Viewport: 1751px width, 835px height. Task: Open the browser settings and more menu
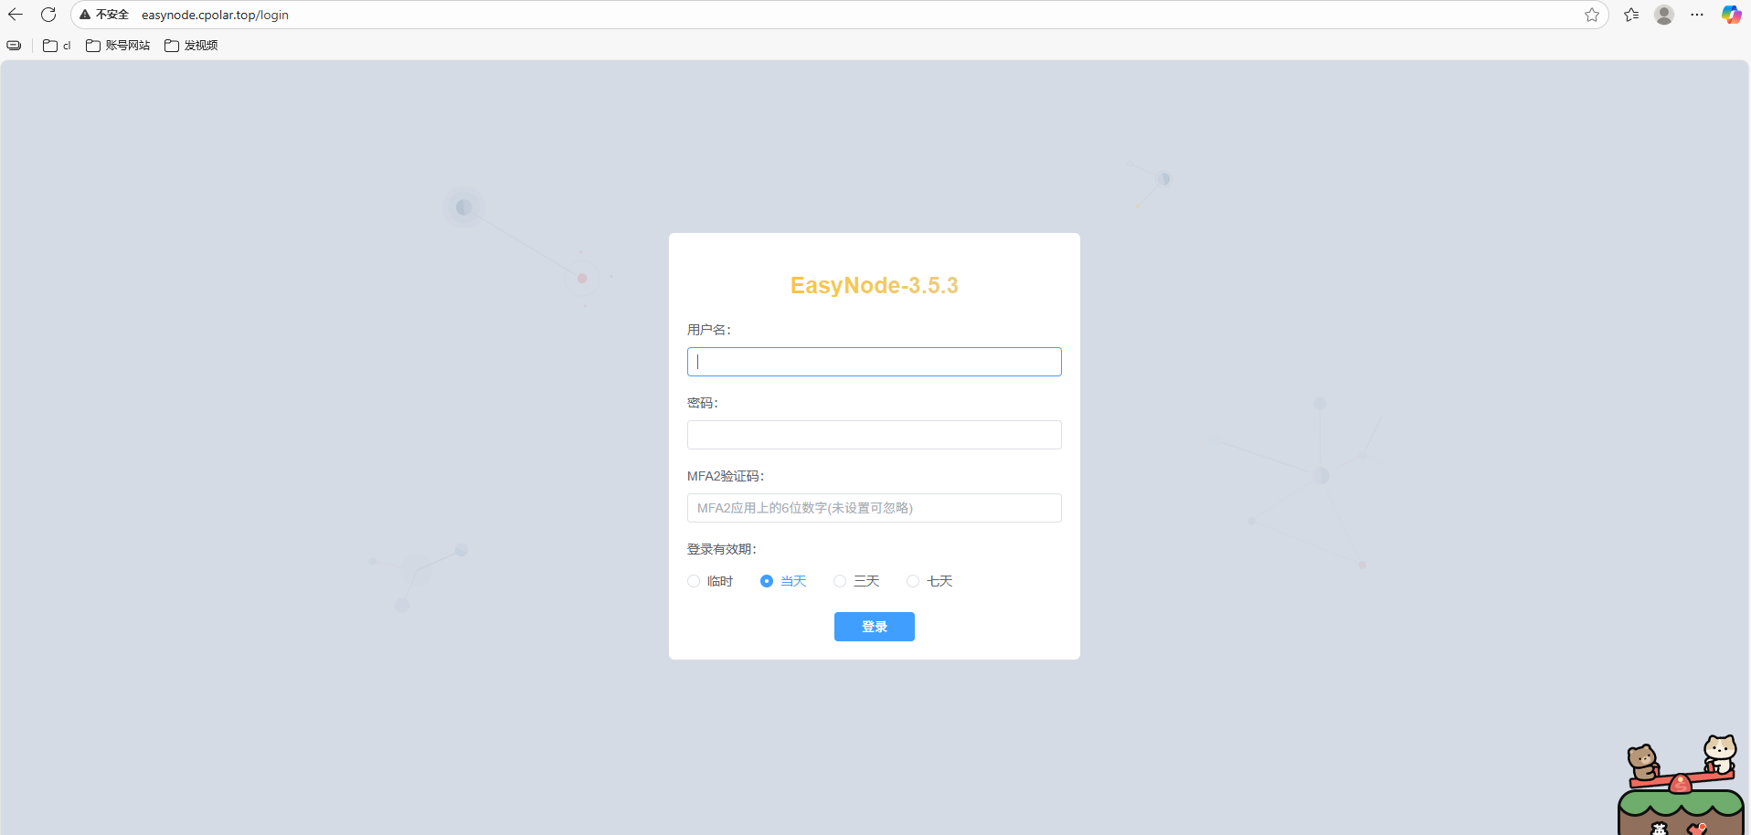(x=1697, y=15)
